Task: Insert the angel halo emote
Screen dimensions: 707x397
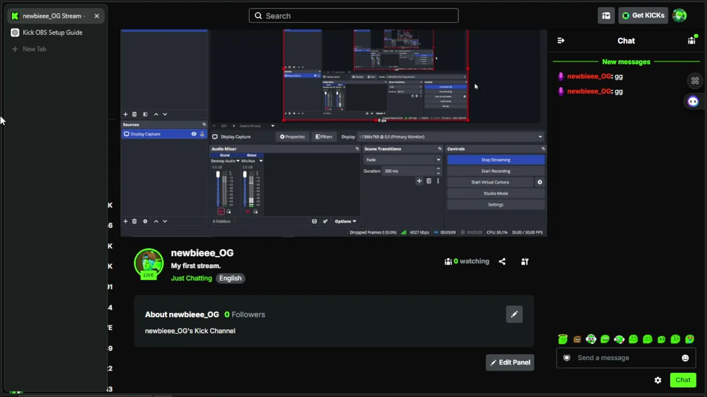Action: point(563,339)
